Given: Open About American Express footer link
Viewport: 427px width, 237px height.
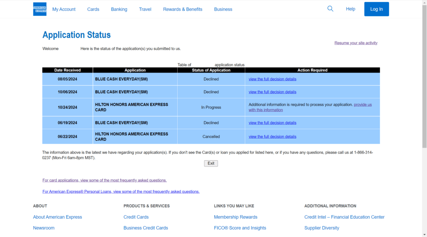Looking at the screenshot, I should (x=58, y=217).
